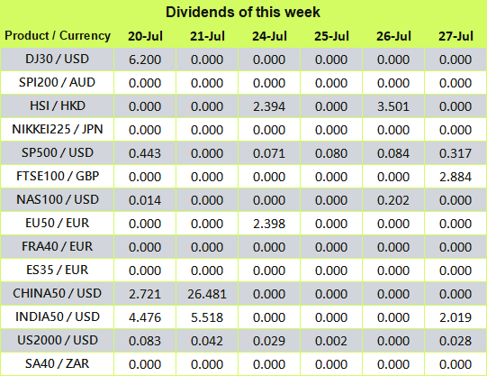The width and height of the screenshot is (487, 376).
Task: Select the HSI / HKD row label
Action: tap(57, 106)
